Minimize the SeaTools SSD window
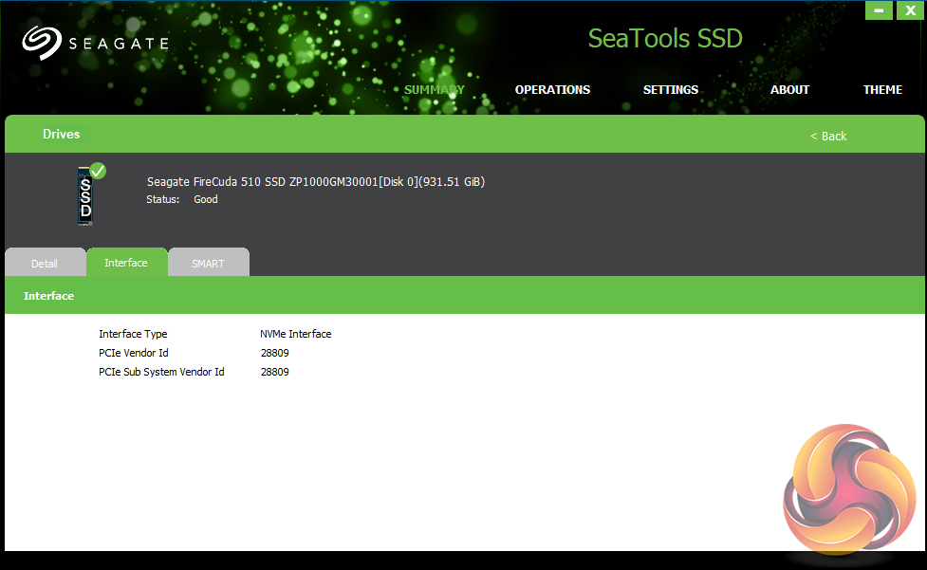The image size is (927, 570). (x=880, y=10)
